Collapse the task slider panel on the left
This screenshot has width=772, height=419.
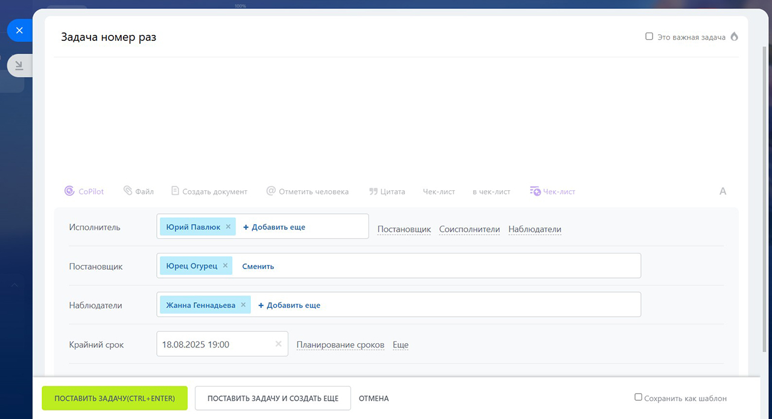tap(19, 66)
